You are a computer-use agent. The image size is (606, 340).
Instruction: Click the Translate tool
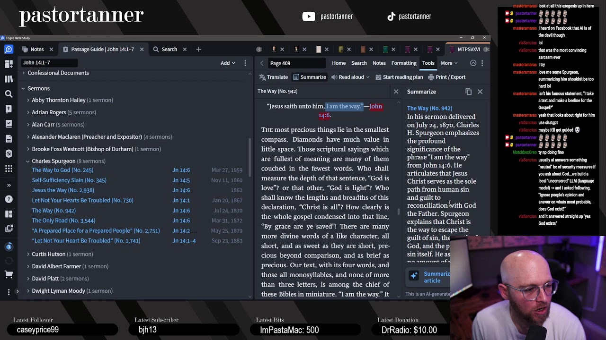click(274, 77)
